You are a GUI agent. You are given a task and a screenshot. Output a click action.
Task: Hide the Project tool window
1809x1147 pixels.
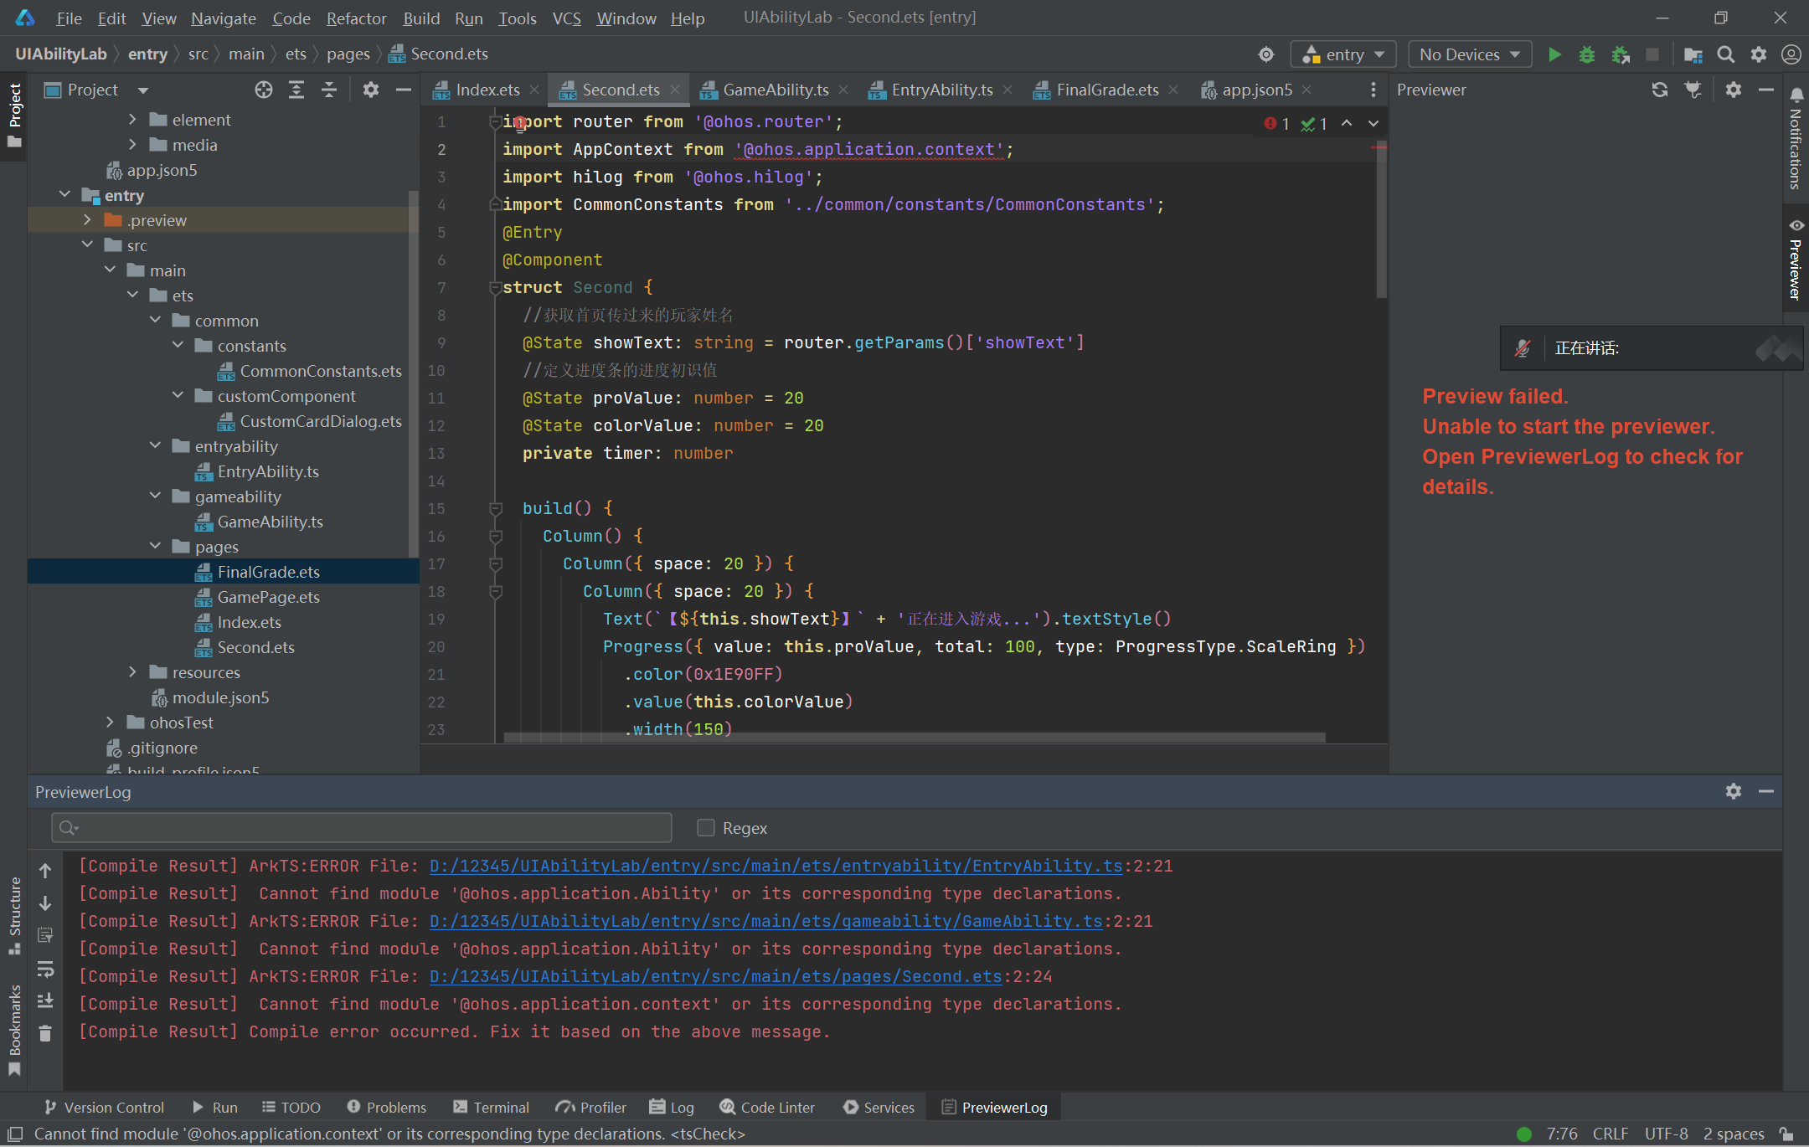pyautogui.click(x=403, y=90)
